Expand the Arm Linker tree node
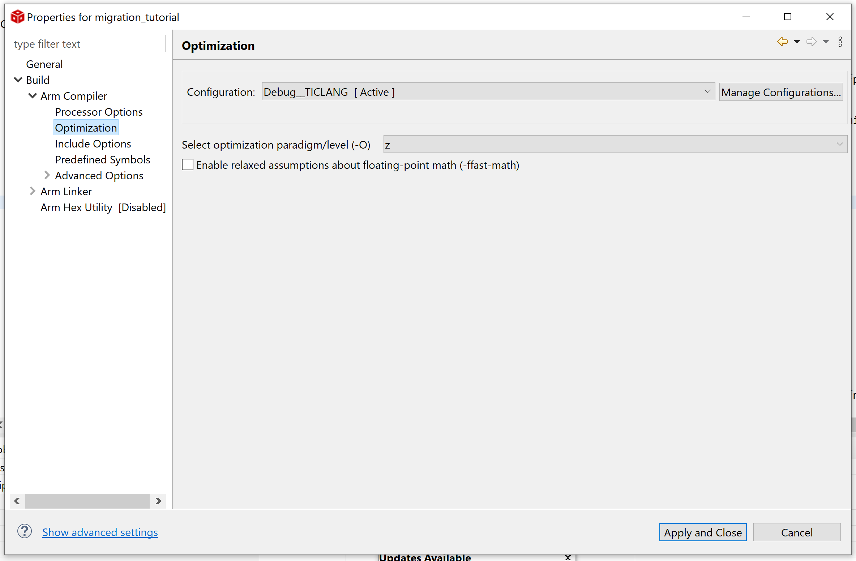 point(33,191)
